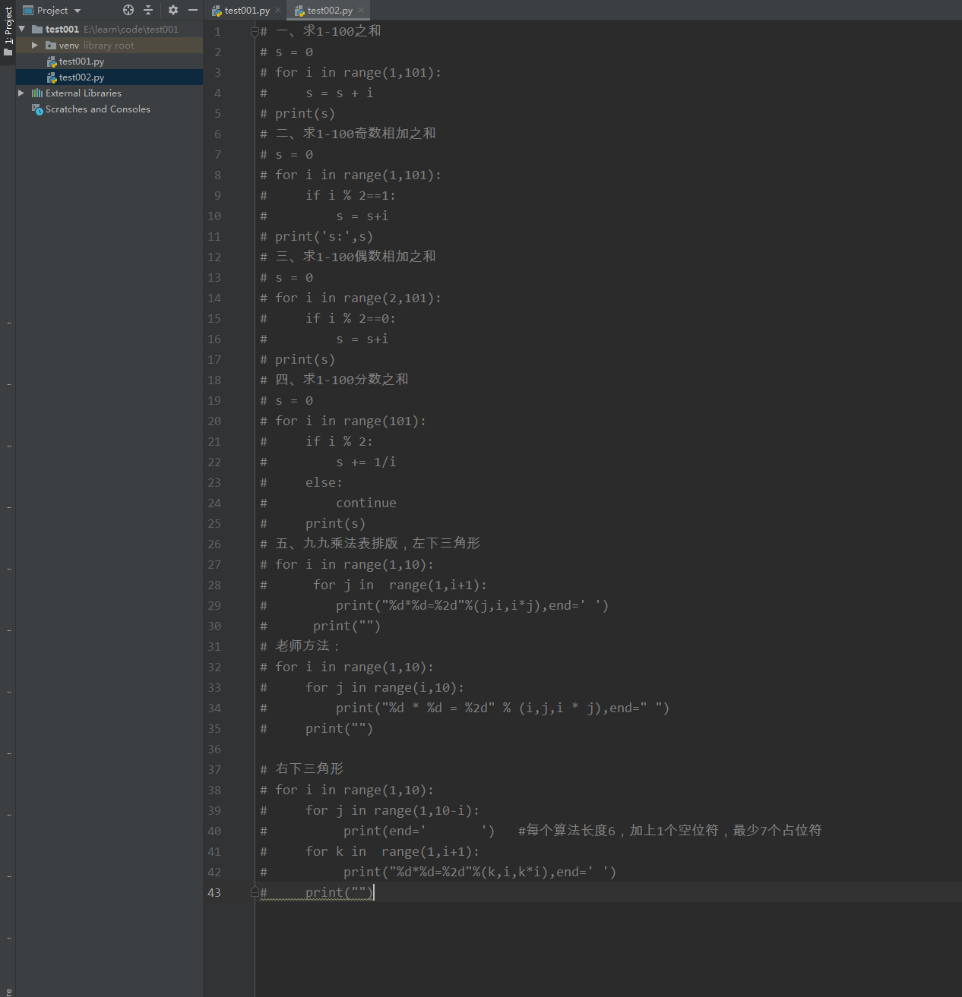Click "# print('s:',s)" on line 11
962x997 pixels.
click(316, 237)
